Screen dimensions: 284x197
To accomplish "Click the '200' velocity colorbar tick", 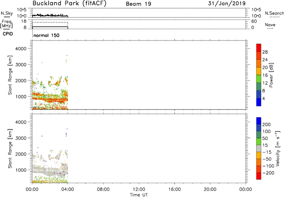I will [x=267, y=124].
